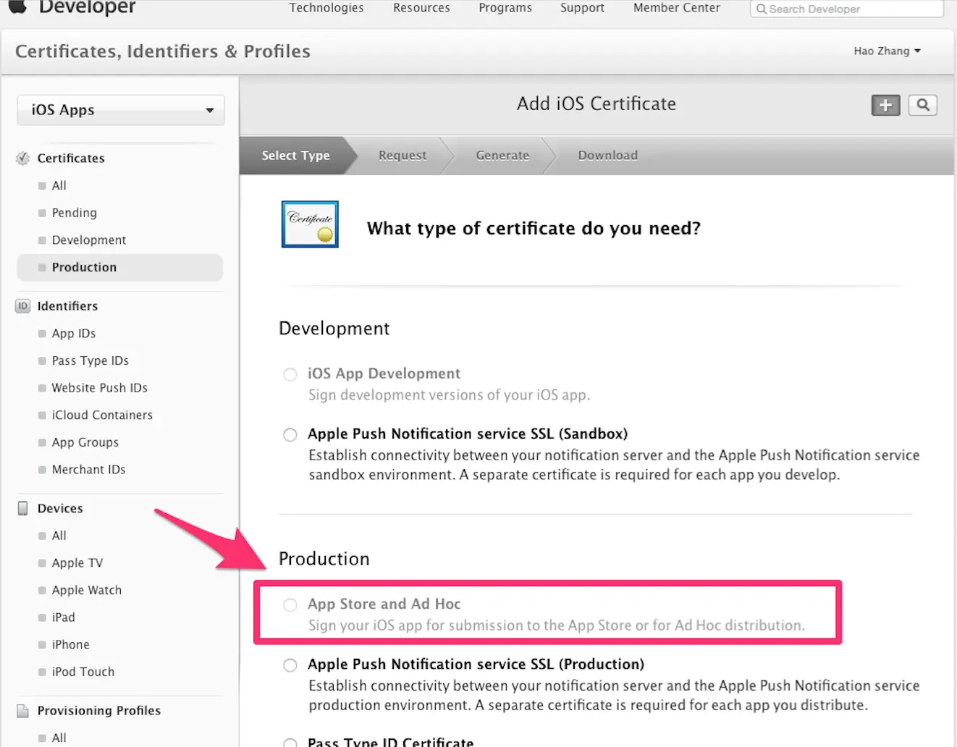Open iPad devices
This screenshot has height=747, width=957.
pos(63,617)
